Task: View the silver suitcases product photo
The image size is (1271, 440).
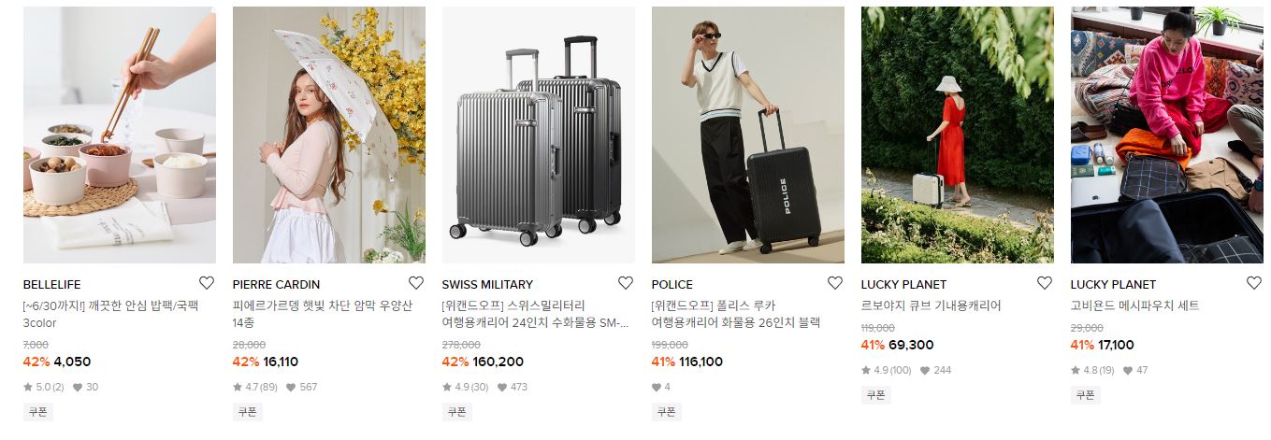Action: [x=539, y=135]
